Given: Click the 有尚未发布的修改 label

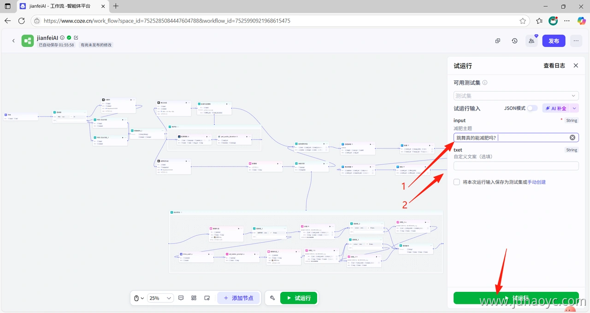Looking at the screenshot, I should 96,45.
